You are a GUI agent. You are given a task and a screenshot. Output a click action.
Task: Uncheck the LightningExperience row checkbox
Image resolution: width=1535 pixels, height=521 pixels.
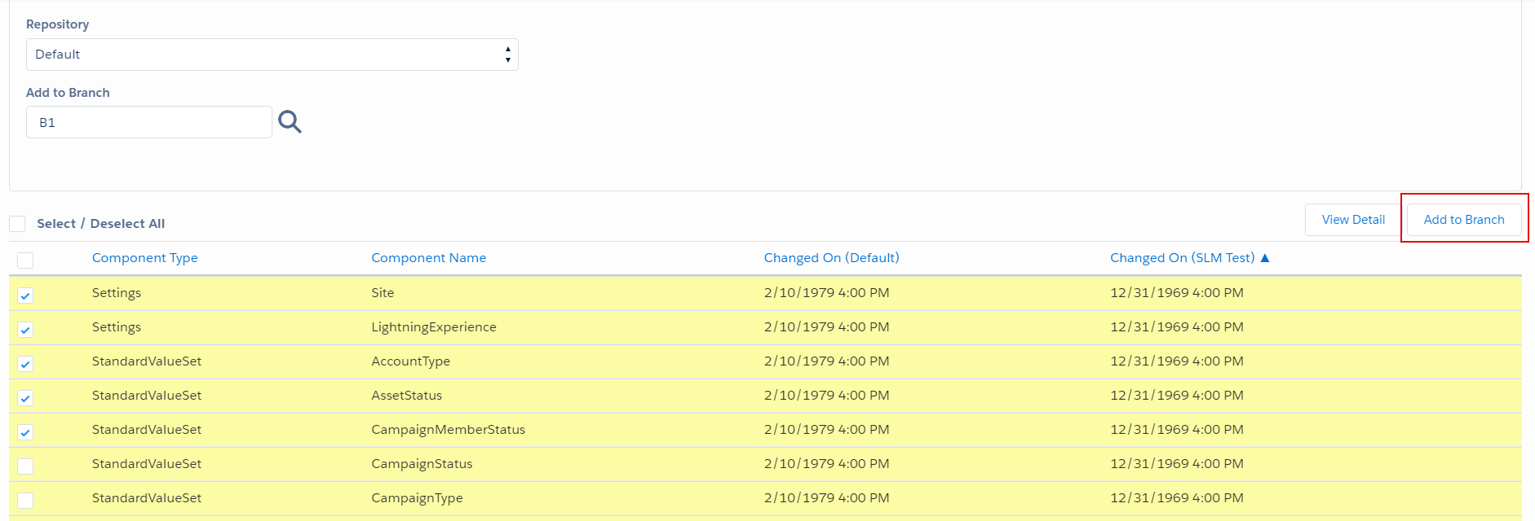[x=25, y=330]
